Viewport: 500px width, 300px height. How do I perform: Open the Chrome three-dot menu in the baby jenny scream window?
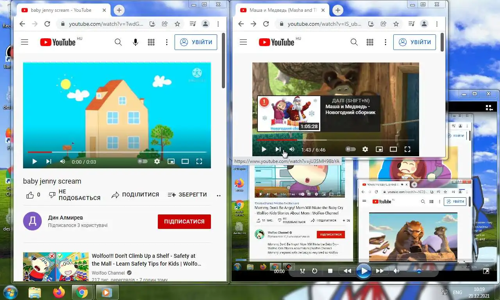tap(218, 24)
